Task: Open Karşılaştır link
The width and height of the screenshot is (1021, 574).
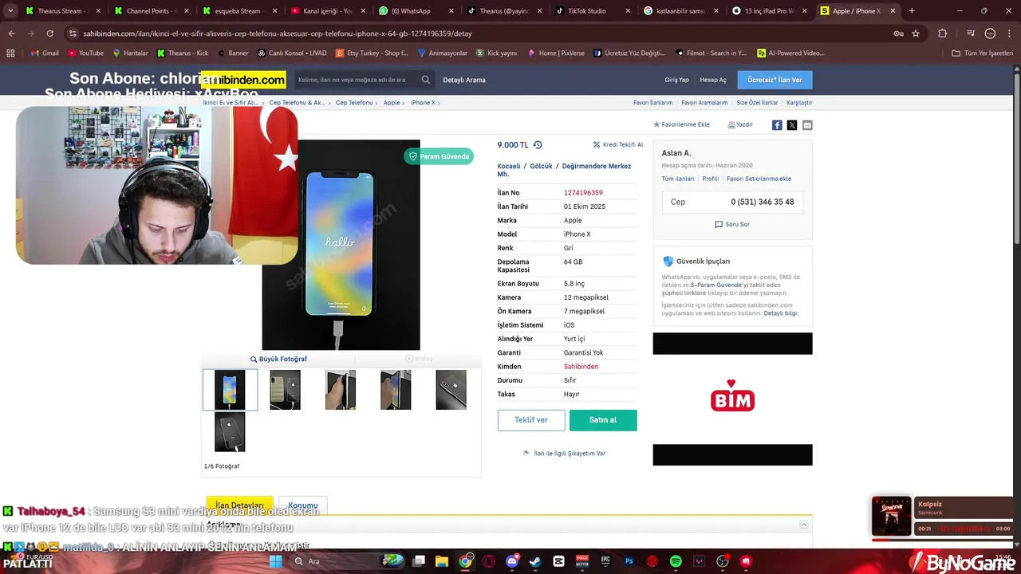Action: [799, 103]
